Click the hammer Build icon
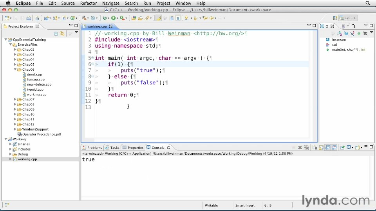376x211 pixels. coord(84,18)
